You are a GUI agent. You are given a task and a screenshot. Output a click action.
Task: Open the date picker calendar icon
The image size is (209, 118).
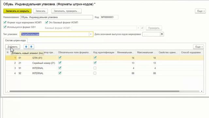162,34
